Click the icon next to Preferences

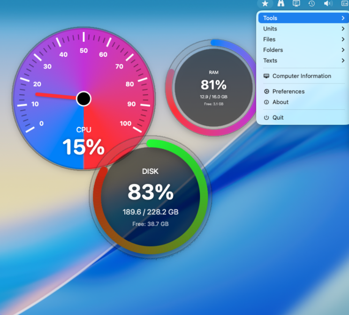coord(266,91)
